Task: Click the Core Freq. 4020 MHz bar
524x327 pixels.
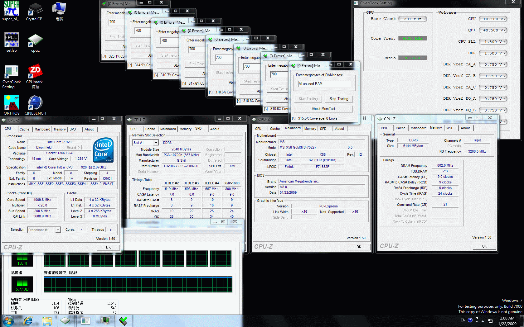Action: [412, 38]
